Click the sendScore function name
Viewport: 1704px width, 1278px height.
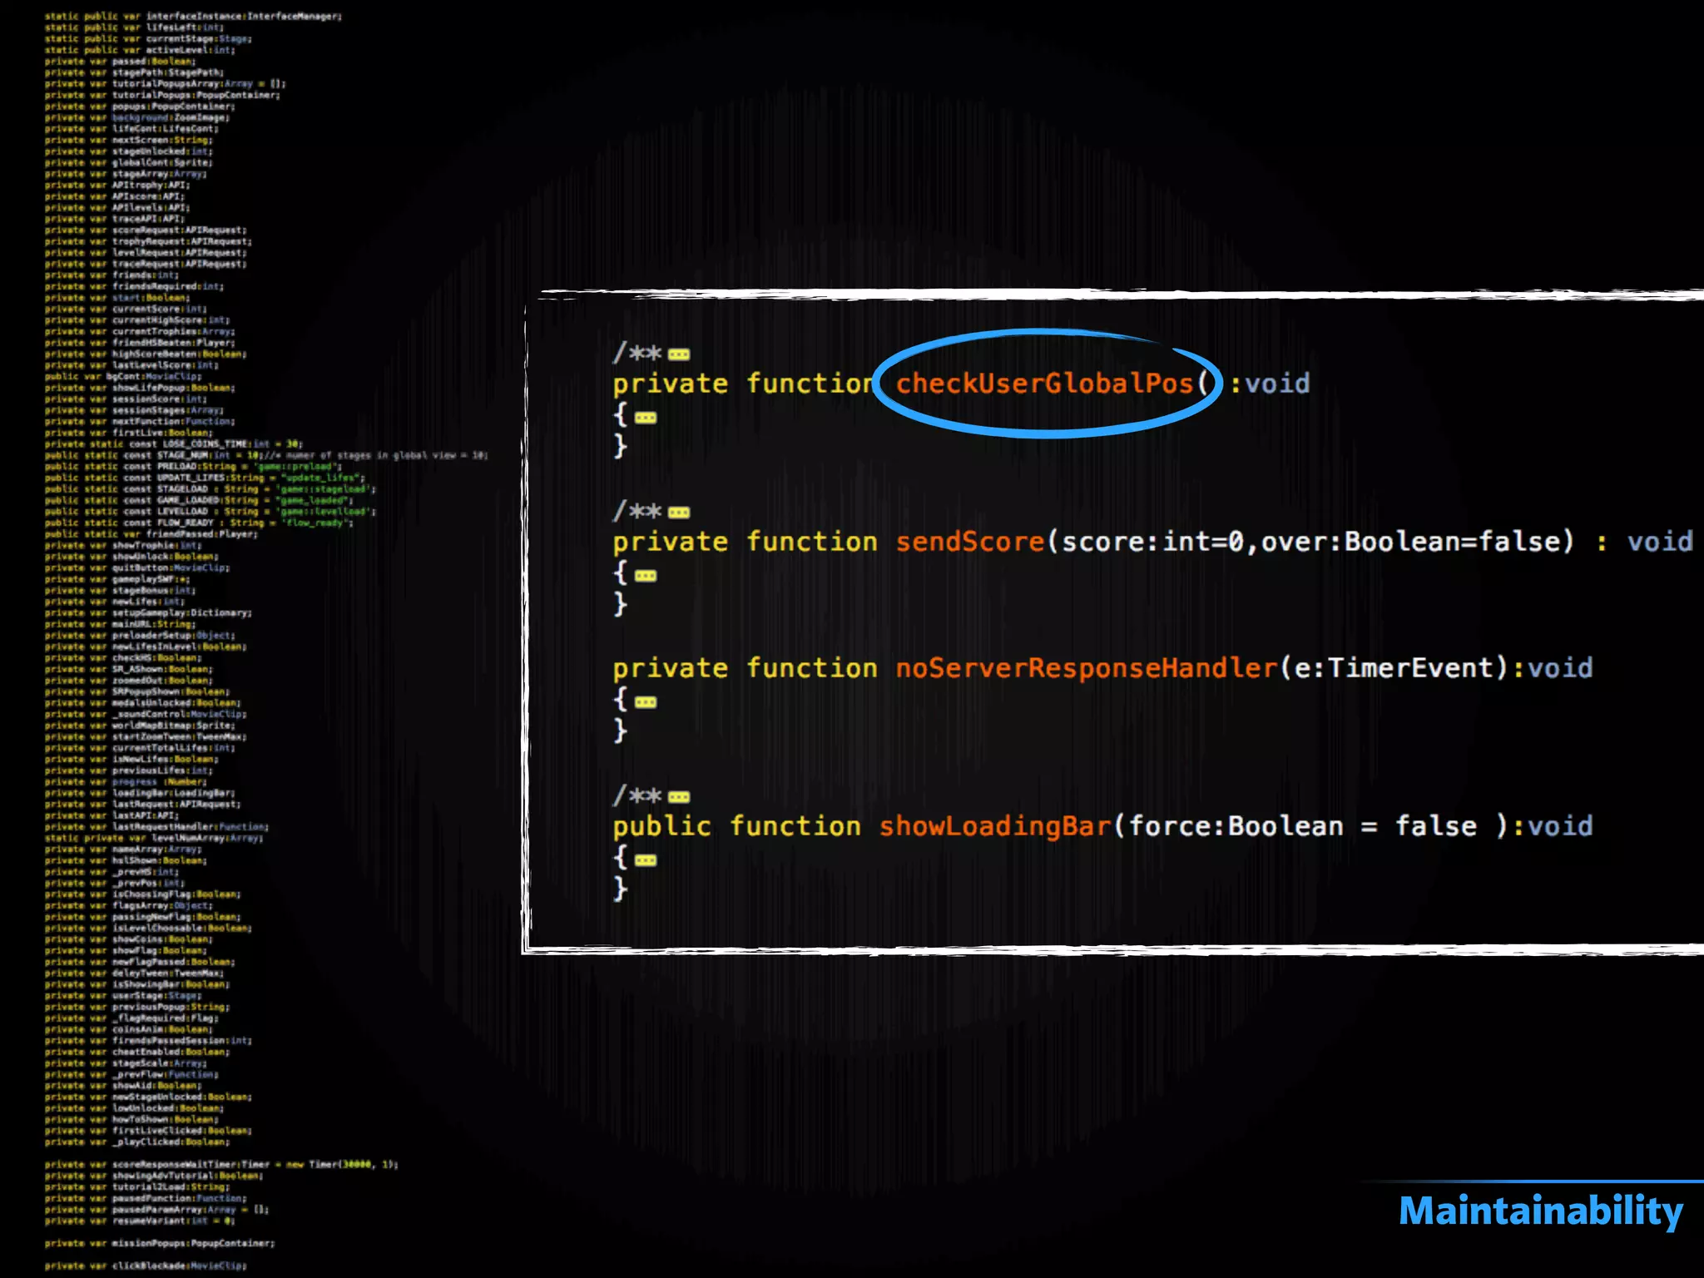(x=969, y=542)
